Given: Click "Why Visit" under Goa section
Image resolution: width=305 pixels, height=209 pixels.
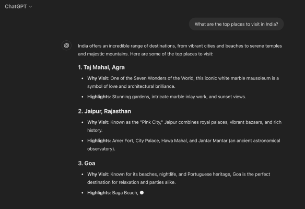Looking at the screenshot, I should (98, 174).
